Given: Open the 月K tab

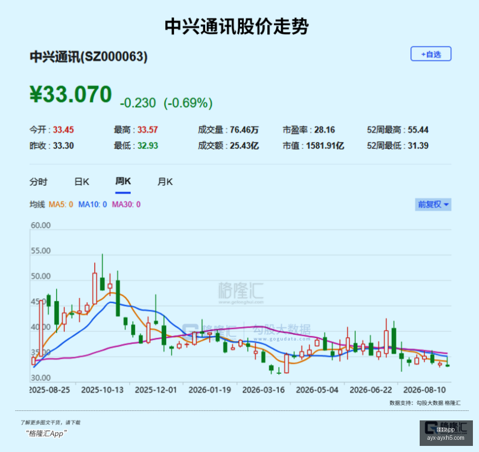Looking at the screenshot, I should (x=165, y=182).
